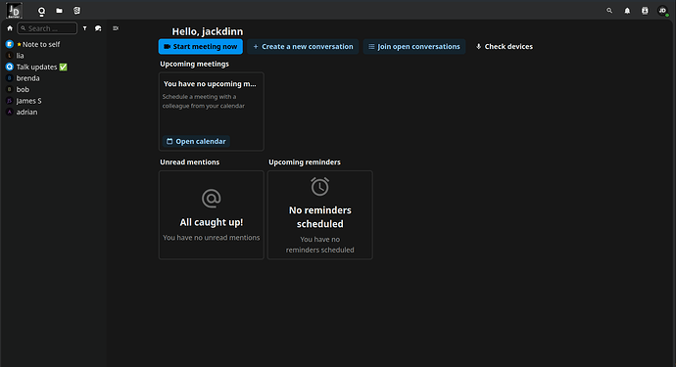This screenshot has width=676, height=367.
Task: Focus the conversation Search field
Action: [47, 28]
